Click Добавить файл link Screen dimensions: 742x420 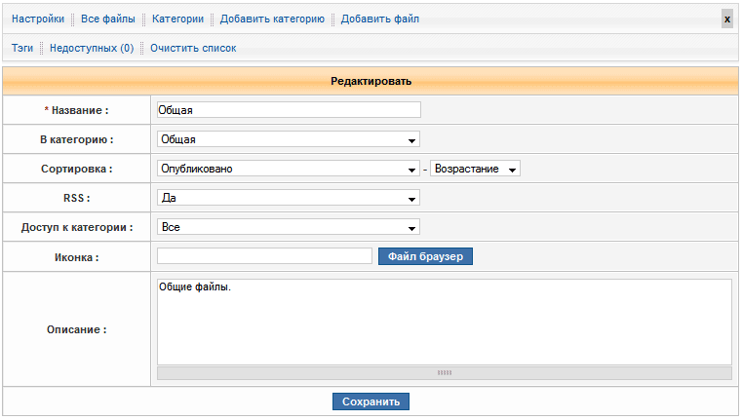point(379,19)
